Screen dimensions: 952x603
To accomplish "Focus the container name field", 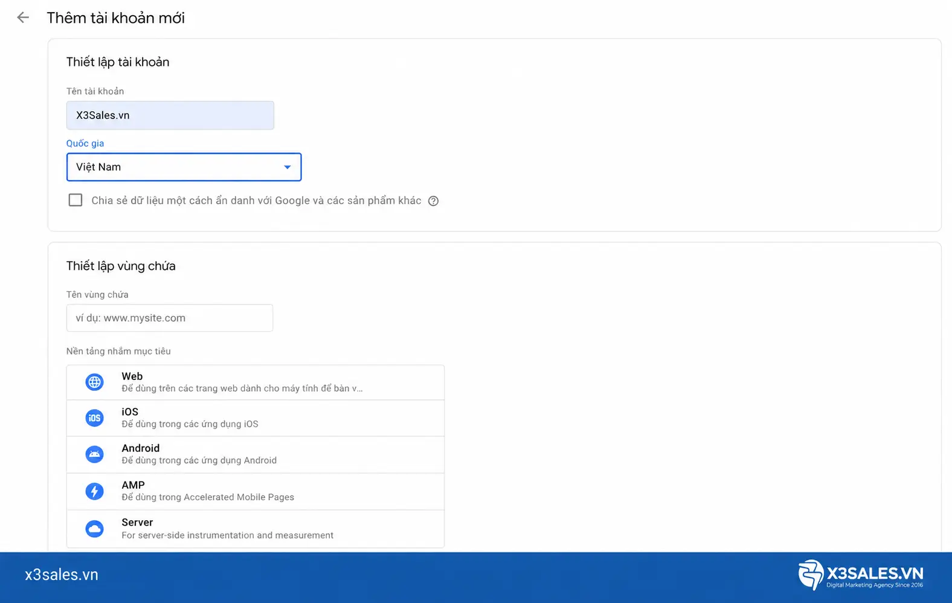I will [170, 318].
